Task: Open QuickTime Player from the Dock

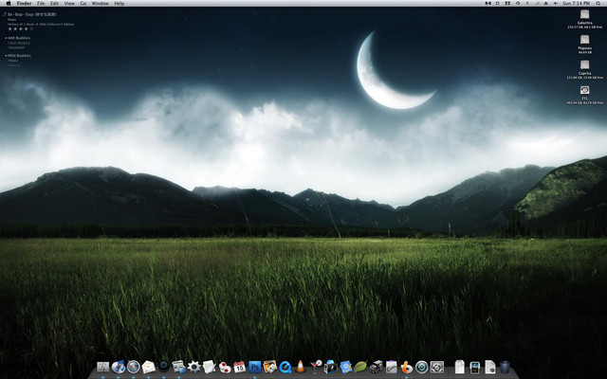Action: [x=285, y=367]
